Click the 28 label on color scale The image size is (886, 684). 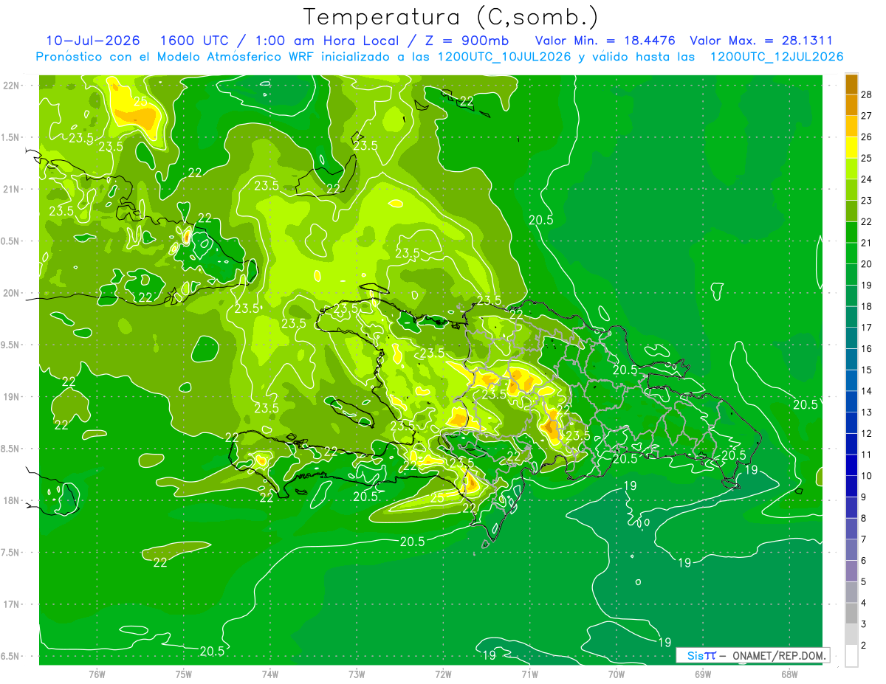point(867,94)
